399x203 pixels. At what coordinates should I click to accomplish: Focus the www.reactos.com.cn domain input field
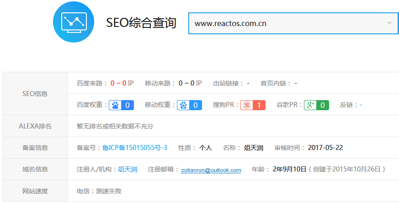click(293, 23)
